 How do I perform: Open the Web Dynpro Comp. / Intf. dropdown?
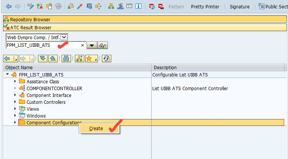click(64, 37)
